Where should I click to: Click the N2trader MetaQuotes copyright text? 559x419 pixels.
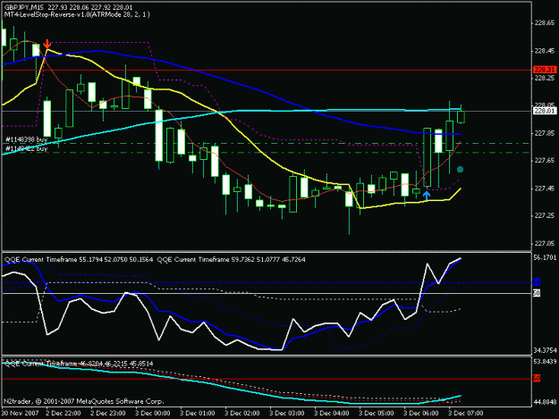coord(84,401)
